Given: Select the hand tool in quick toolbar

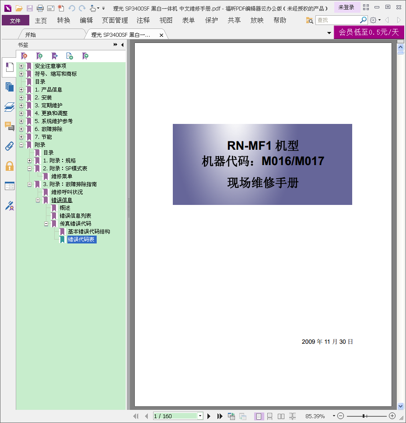Looking at the screenshot, I should [x=93, y=8].
